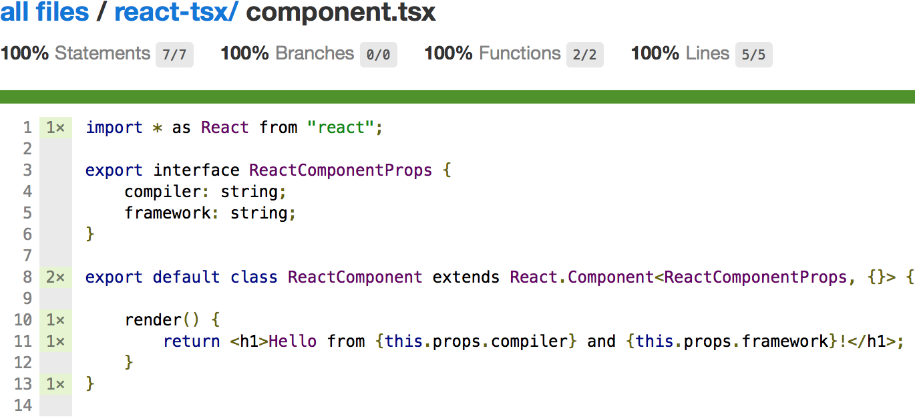Click the "framework: string;" property line
This screenshot has height=417, width=915.
[210, 213]
